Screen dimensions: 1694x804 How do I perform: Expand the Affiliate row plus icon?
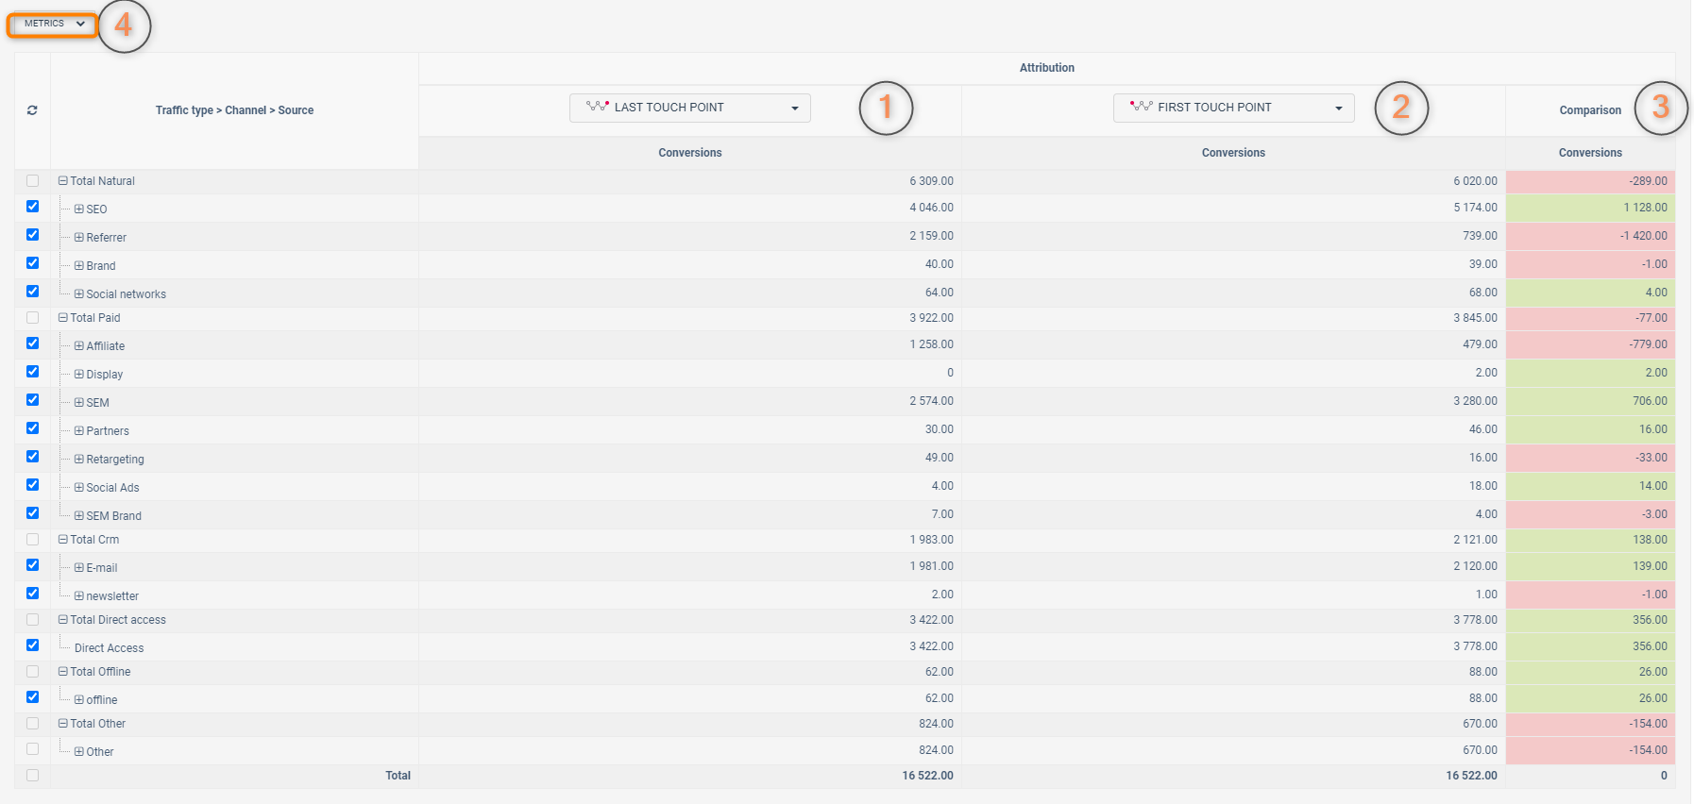(79, 346)
